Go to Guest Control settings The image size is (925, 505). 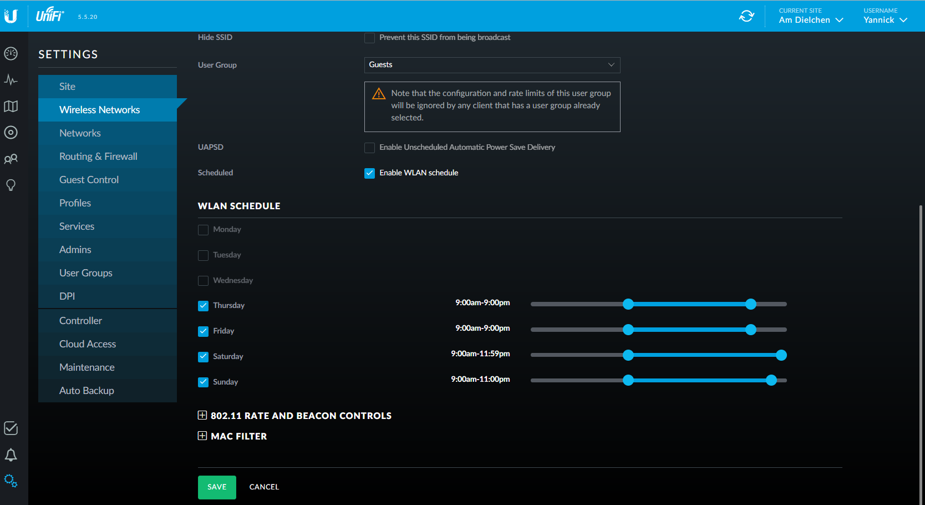click(x=89, y=180)
